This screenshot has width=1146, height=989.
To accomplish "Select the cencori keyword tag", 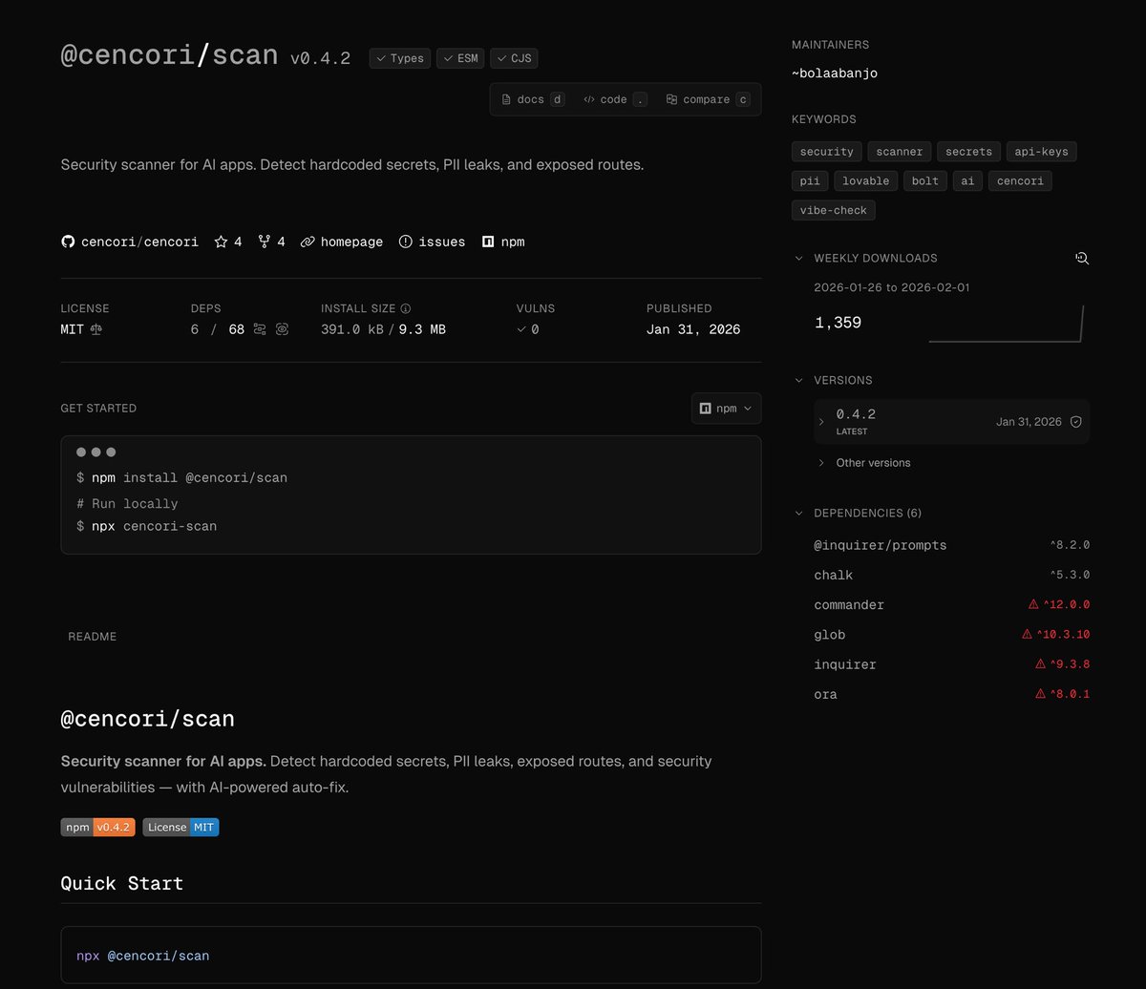I will click(1020, 180).
